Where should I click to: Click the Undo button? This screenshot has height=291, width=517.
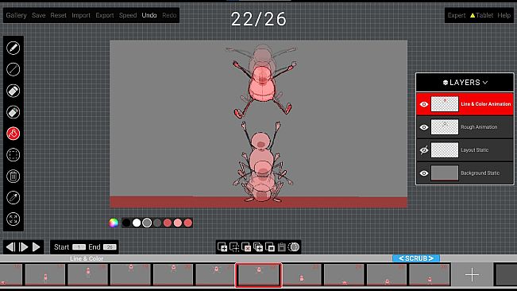(x=149, y=15)
